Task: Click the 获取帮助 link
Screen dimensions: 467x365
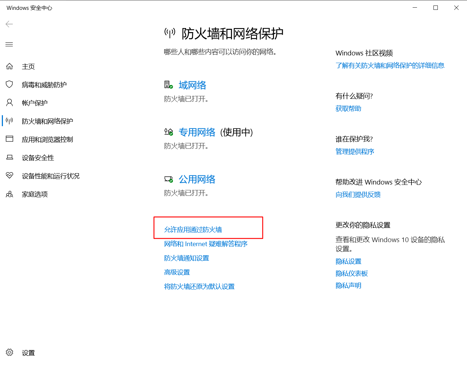Action: [348, 108]
